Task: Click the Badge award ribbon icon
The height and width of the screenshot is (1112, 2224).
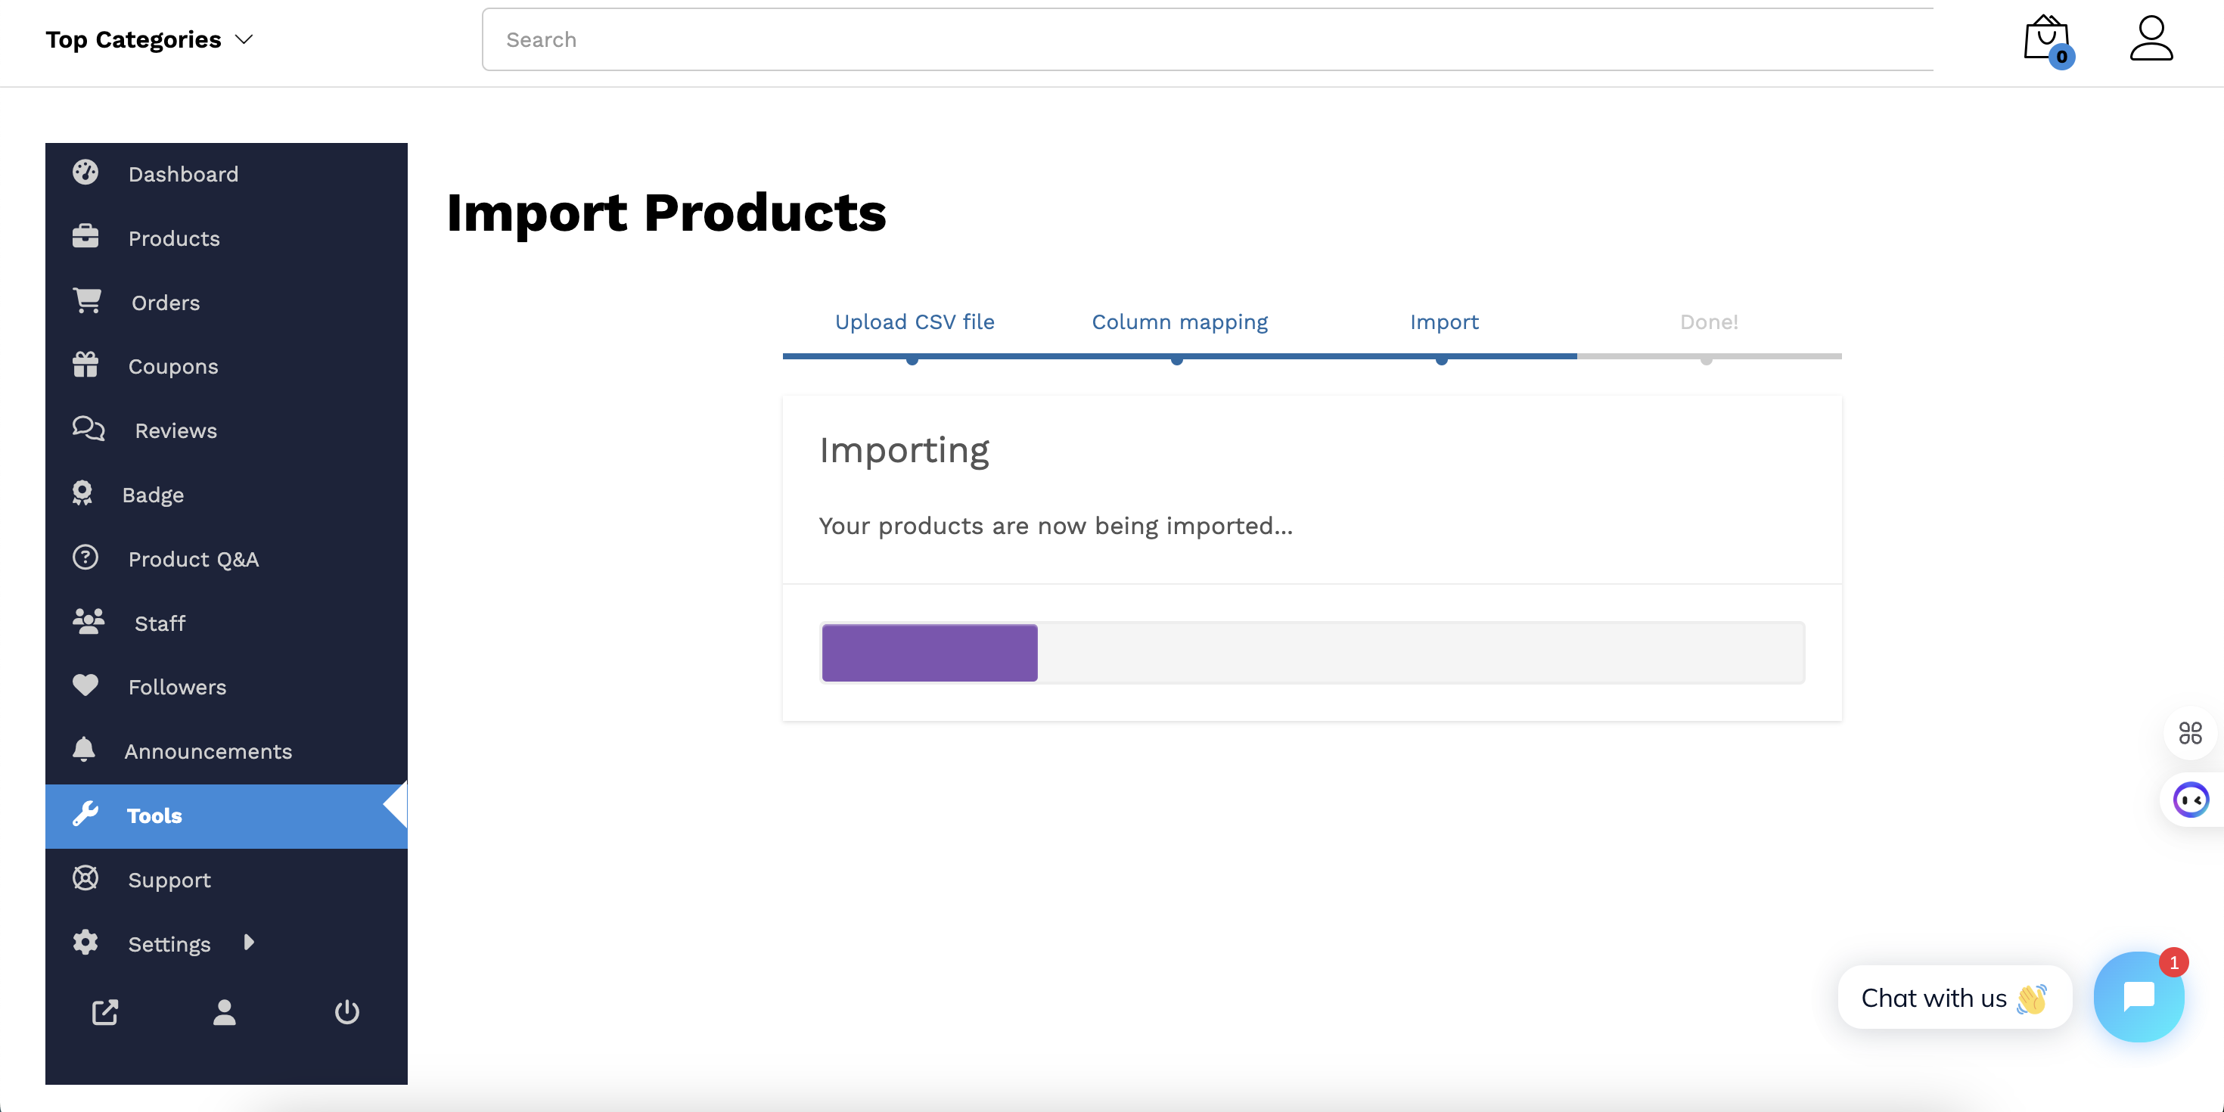Action: tap(82, 493)
